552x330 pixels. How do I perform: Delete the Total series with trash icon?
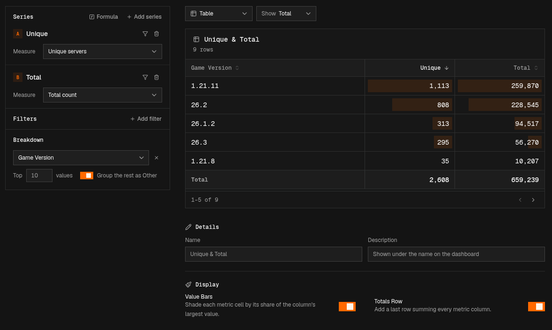point(157,77)
